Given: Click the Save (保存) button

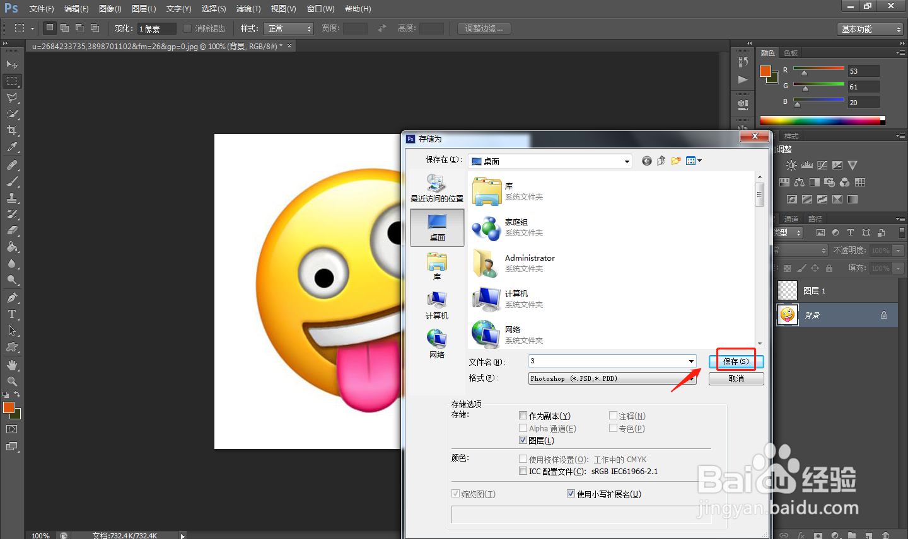Looking at the screenshot, I should point(736,361).
